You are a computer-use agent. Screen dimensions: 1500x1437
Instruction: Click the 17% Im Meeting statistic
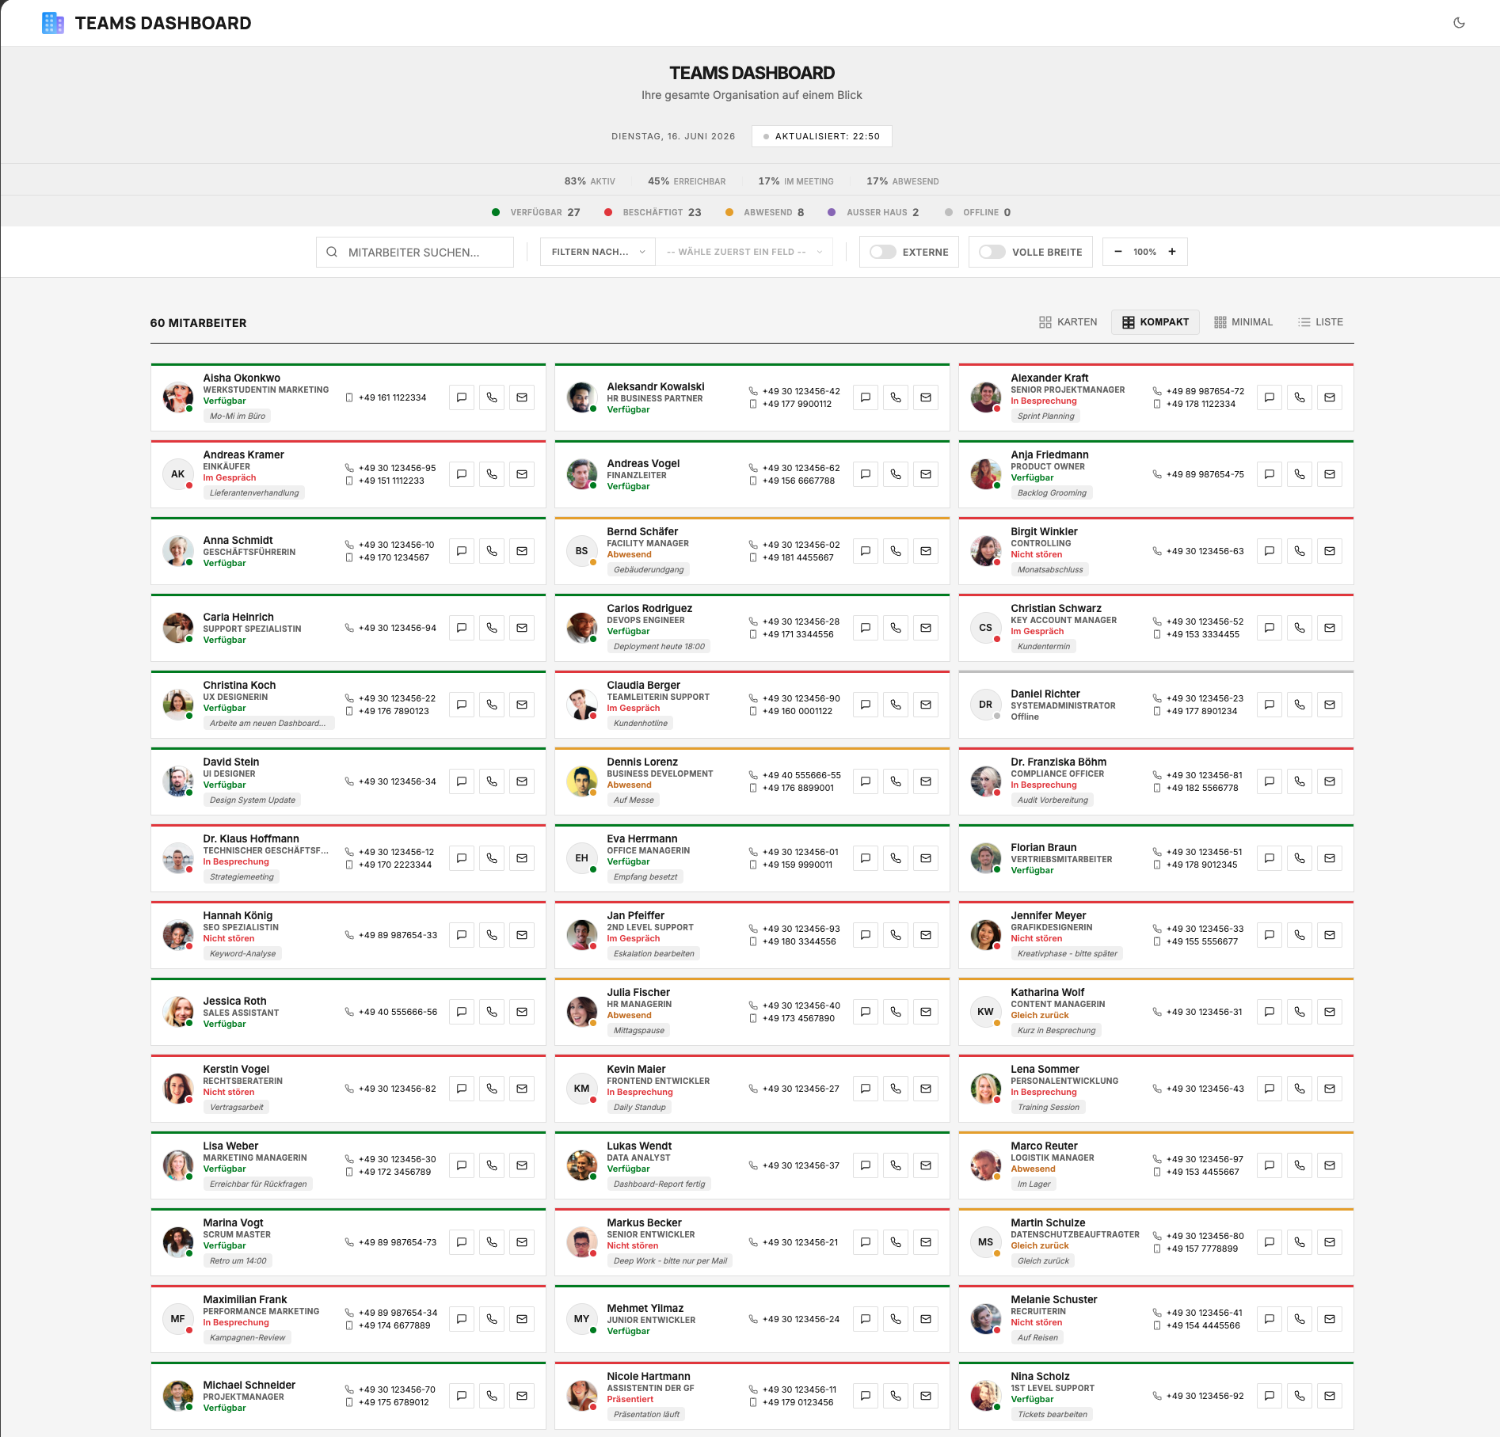pyautogui.click(x=796, y=181)
